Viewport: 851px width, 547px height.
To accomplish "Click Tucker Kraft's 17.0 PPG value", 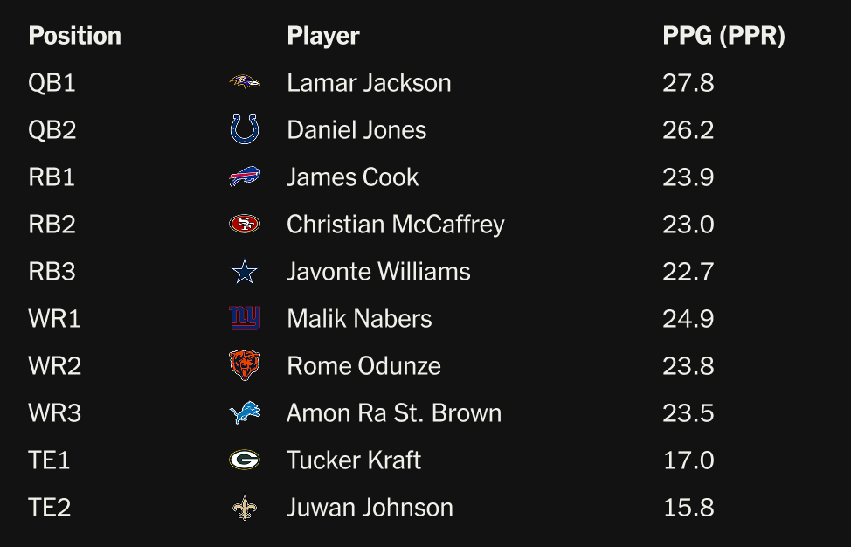I will coord(688,460).
